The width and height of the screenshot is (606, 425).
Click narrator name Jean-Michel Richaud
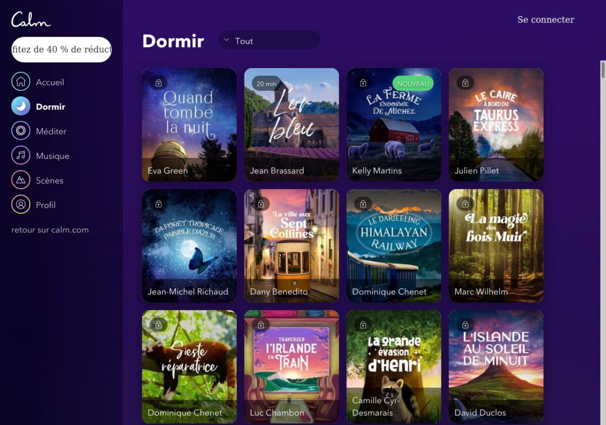pos(188,291)
